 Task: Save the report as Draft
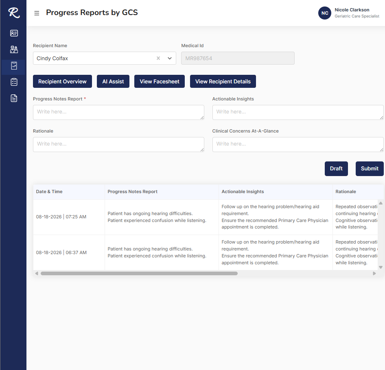point(336,169)
